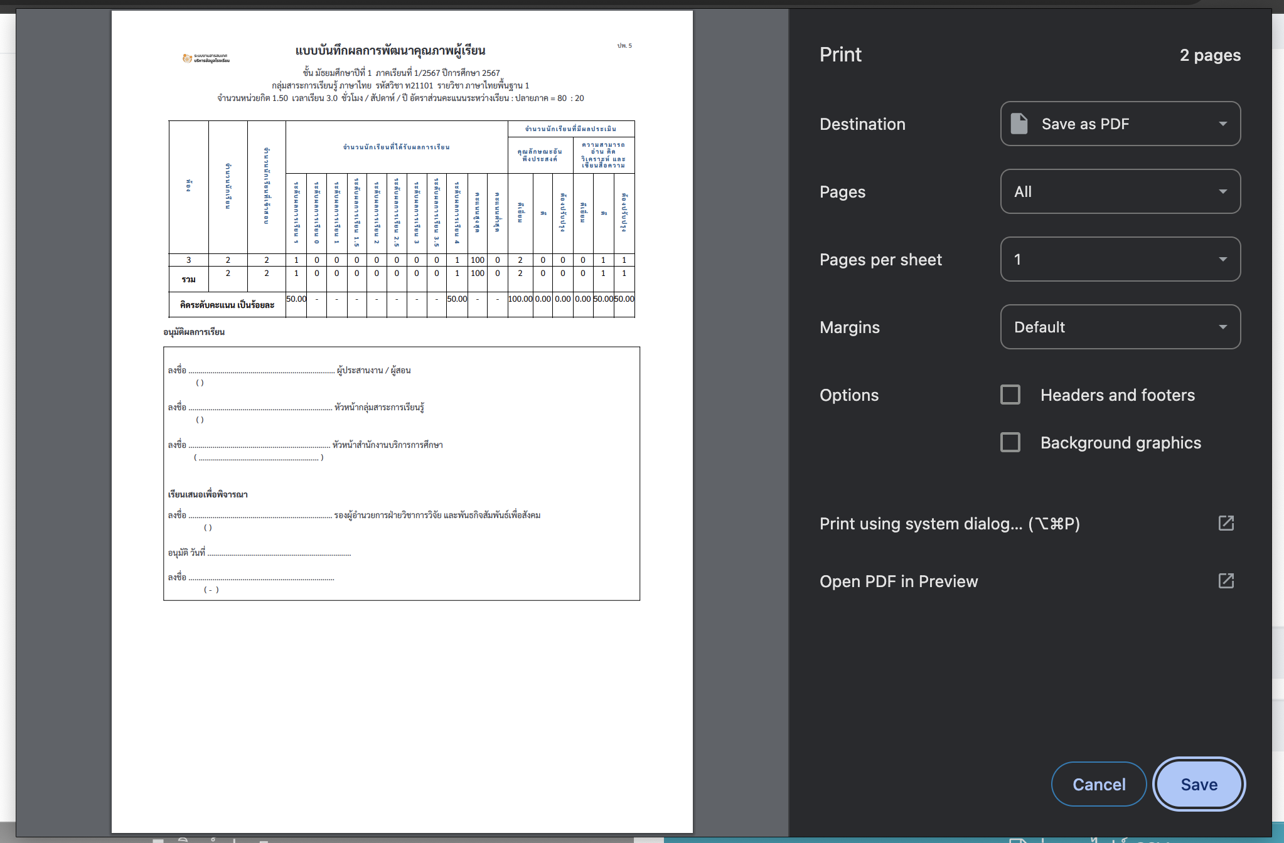
Task: Click the external-open icon beside Print using system dialog
Action: (x=1226, y=523)
